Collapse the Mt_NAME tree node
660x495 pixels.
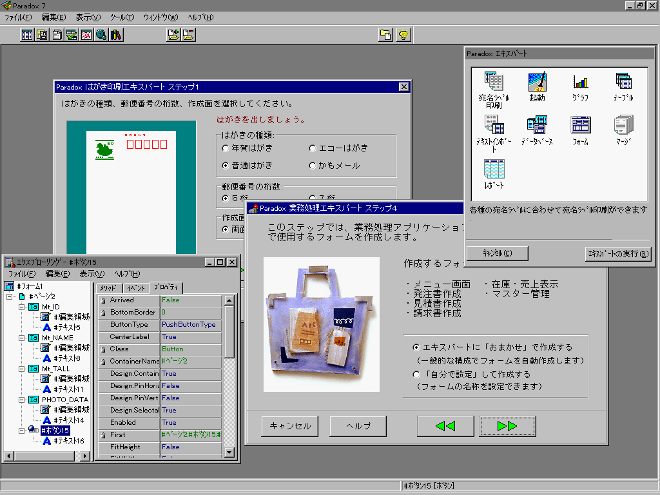[21, 338]
